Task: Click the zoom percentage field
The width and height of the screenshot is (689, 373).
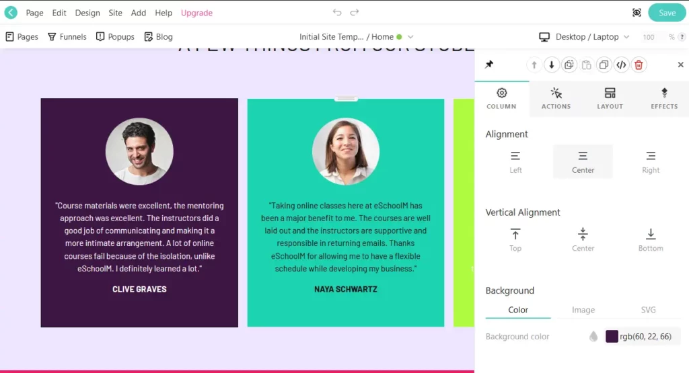Action: click(x=649, y=37)
